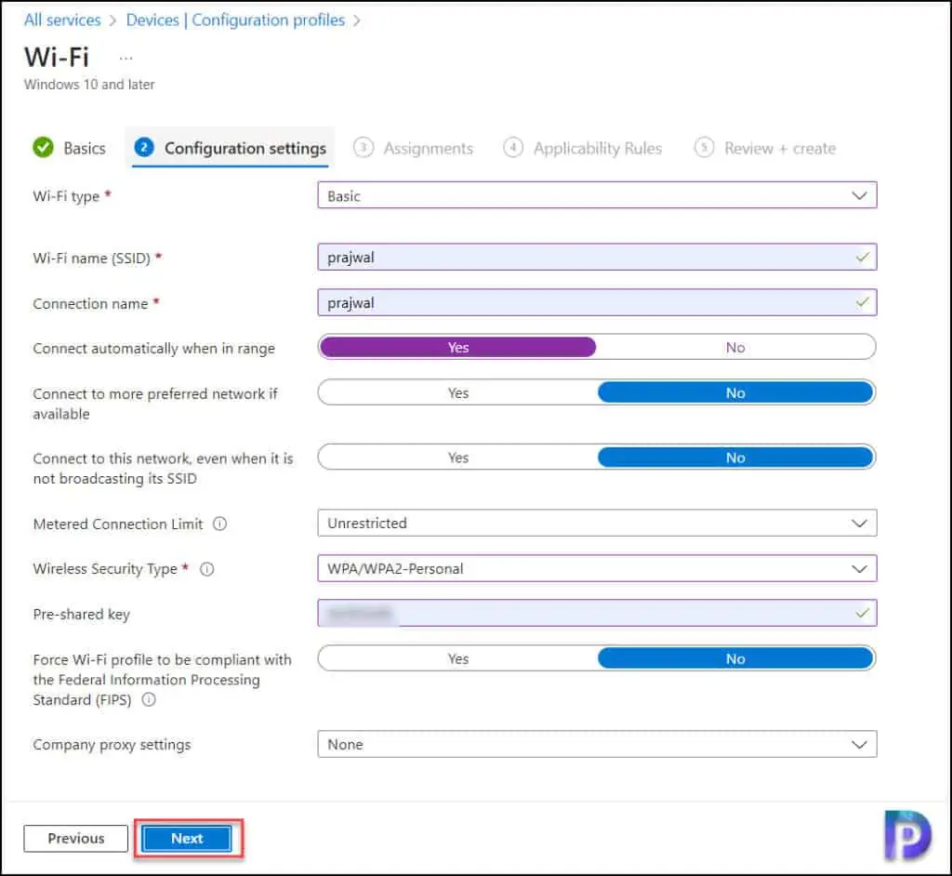Click the green checkmark Basics step icon
Image resolution: width=952 pixels, height=876 pixels.
43,148
